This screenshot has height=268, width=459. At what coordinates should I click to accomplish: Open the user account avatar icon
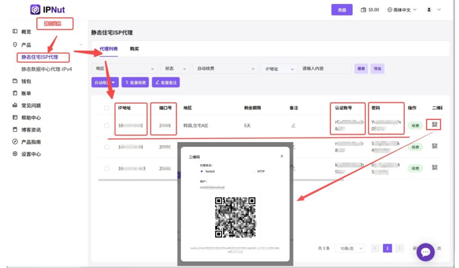coord(429,9)
